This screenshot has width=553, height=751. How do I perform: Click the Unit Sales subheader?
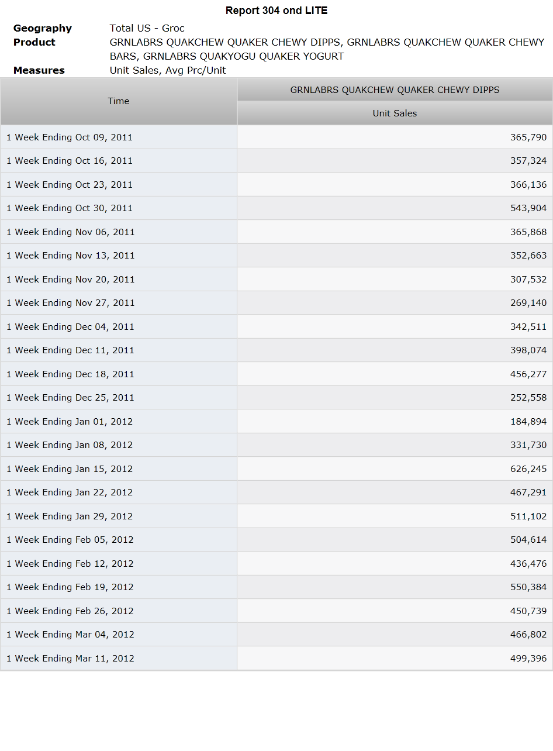click(395, 113)
